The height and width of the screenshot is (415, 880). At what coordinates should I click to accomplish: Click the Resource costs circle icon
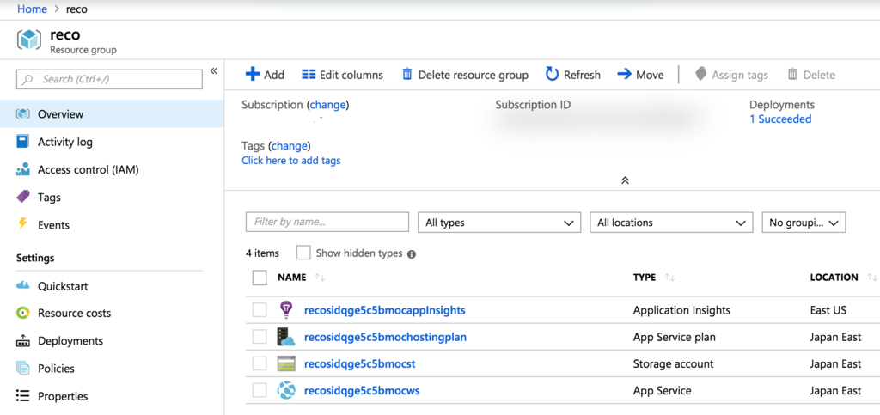coord(22,313)
